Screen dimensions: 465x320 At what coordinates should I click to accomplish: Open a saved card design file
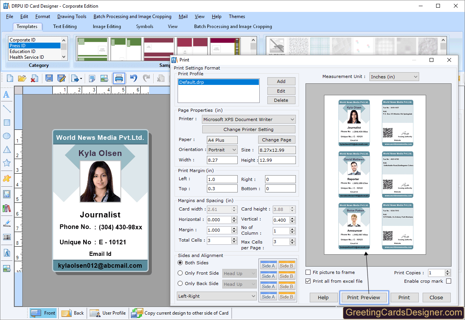[x=22, y=78]
